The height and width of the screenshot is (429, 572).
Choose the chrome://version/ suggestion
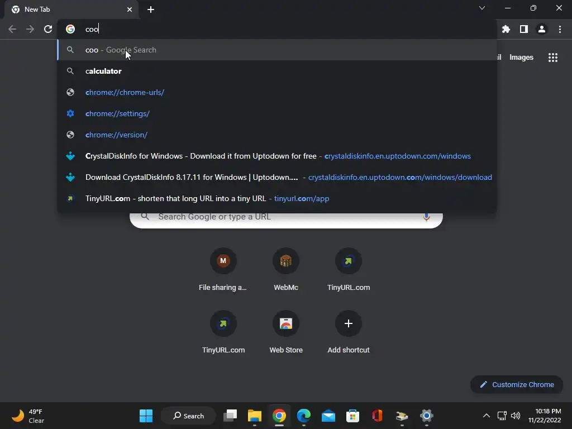[x=277, y=135]
